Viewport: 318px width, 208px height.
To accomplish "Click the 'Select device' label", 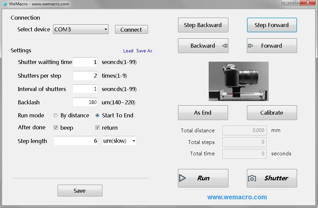I will pyautogui.click(x=34, y=29).
